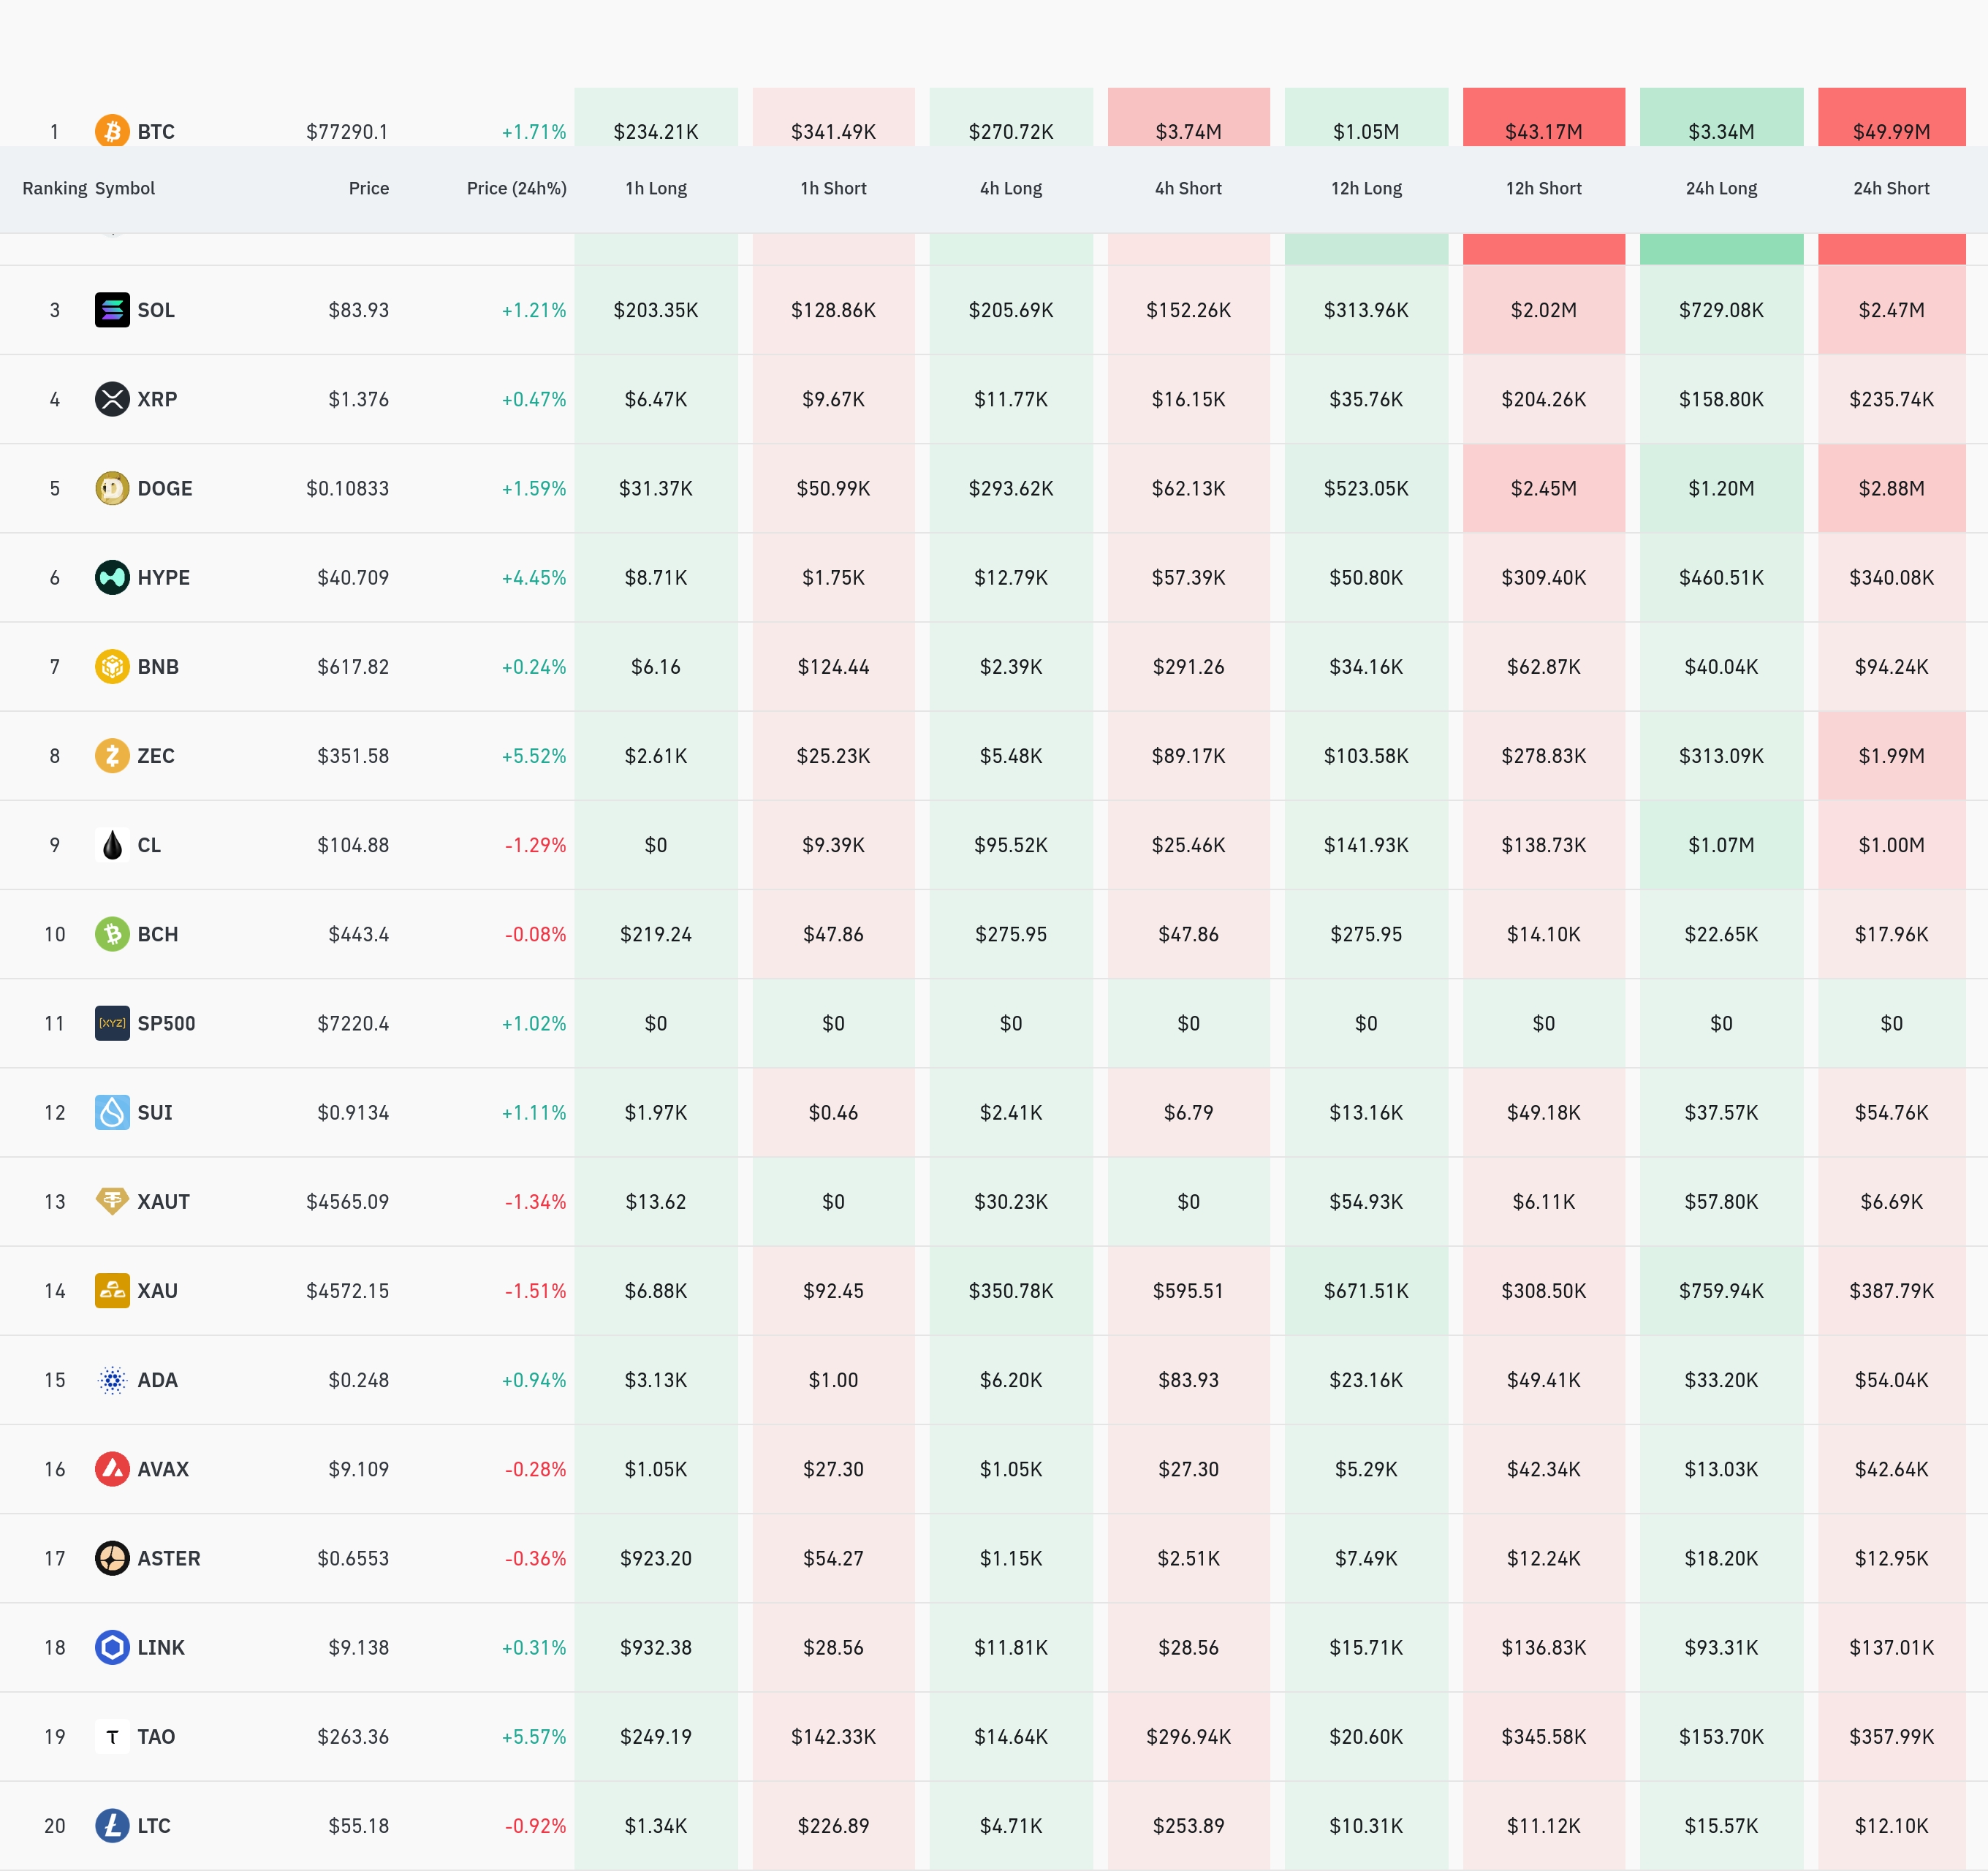Sort by the Symbol column header
Screen dimensions: 1988x1871
125,188
